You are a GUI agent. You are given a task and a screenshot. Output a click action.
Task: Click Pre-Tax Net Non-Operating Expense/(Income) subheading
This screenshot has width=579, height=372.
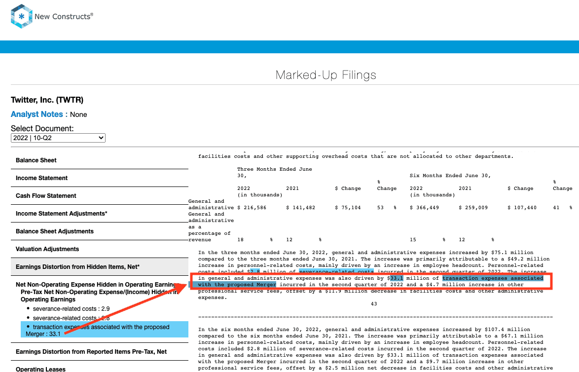click(100, 296)
